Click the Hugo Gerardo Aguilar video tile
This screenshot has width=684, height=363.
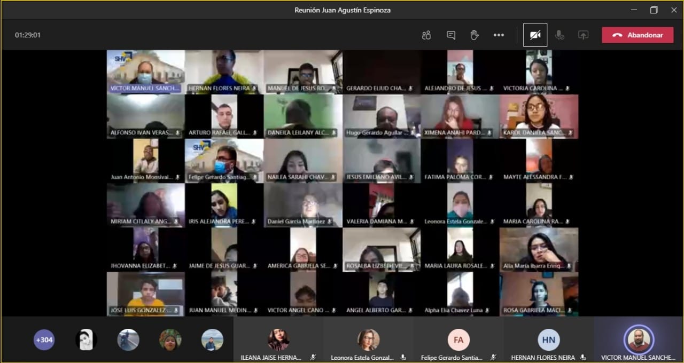click(x=382, y=115)
